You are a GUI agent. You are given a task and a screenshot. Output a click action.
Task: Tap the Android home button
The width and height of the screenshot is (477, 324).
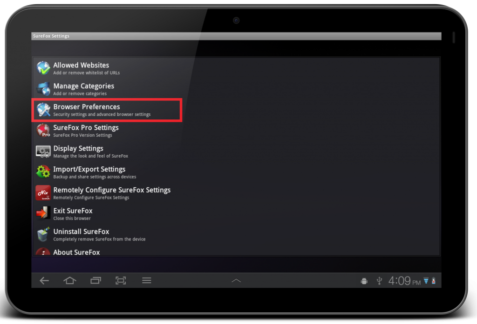pyautogui.click(x=70, y=281)
